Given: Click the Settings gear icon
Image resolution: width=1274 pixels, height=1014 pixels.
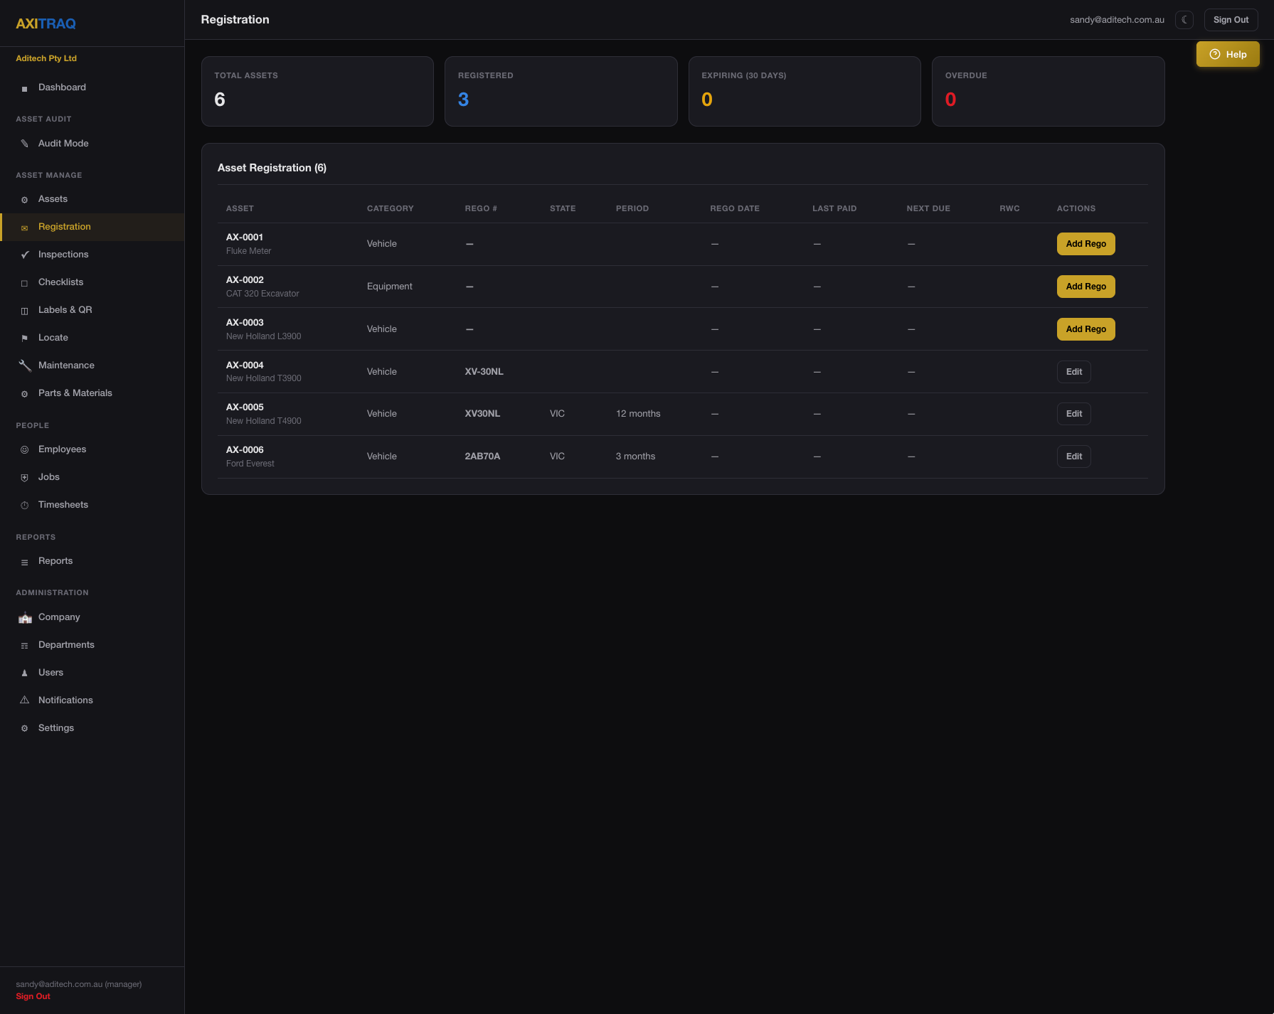Looking at the screenshot, I should pos(24,729).
